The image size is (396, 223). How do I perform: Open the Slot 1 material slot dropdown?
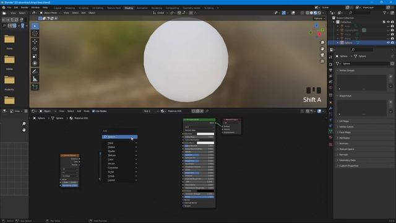point(151,111)
